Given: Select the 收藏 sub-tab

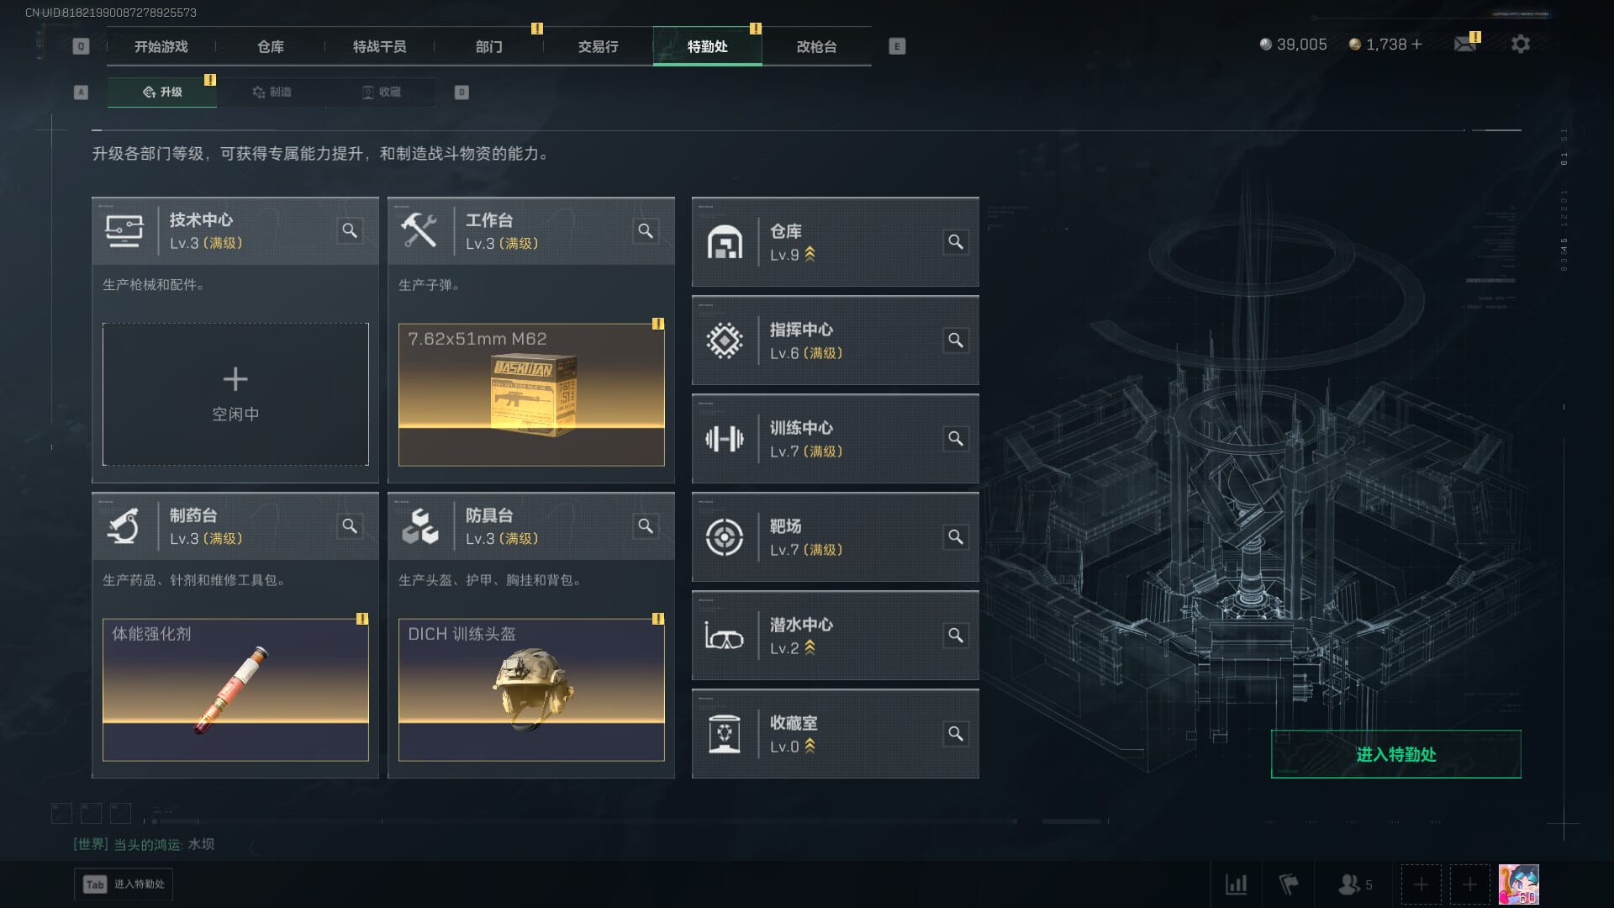Looking at the screenshot, I should pos(381,92).
